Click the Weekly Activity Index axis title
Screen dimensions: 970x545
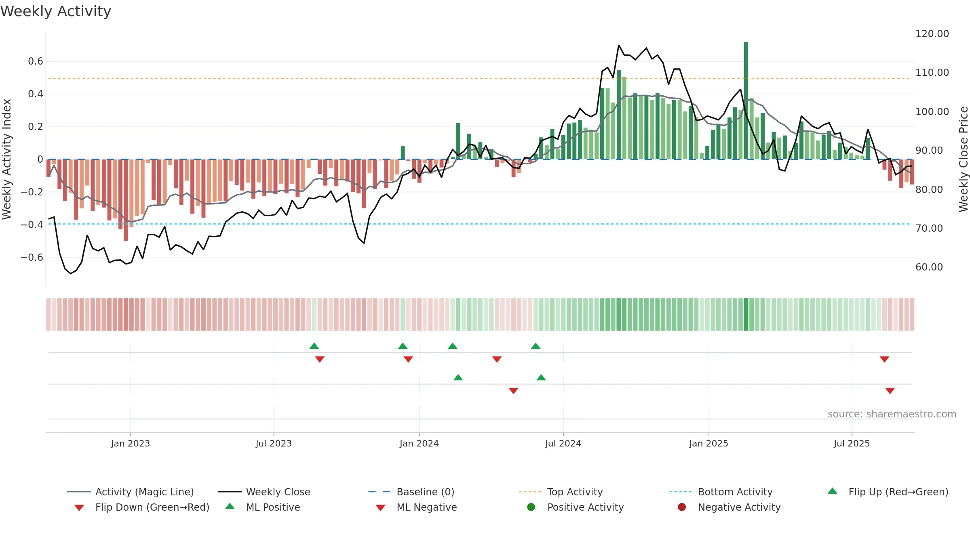tap(6, 159)
